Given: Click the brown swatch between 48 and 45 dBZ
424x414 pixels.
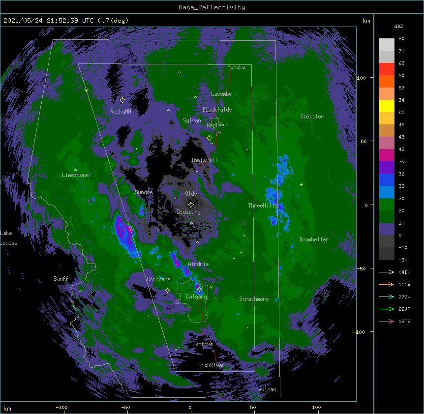Looking at the screenshot, I should pos(387,130).
